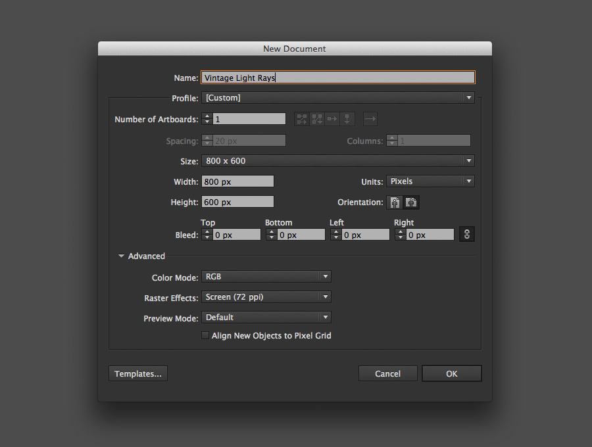
Task: Confirm document creation with OK
Action: [452, 373]
